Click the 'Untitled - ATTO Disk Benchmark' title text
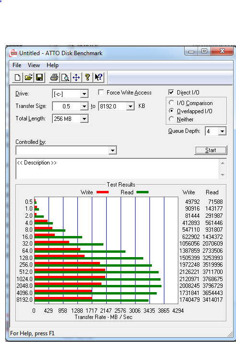236x342 pixels. 61,53
